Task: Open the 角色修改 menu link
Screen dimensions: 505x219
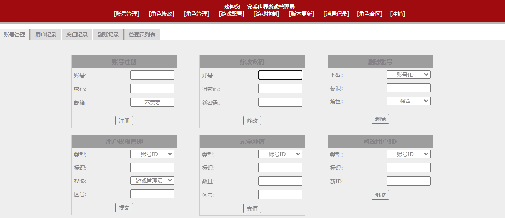Action: (x=162, y=14)
